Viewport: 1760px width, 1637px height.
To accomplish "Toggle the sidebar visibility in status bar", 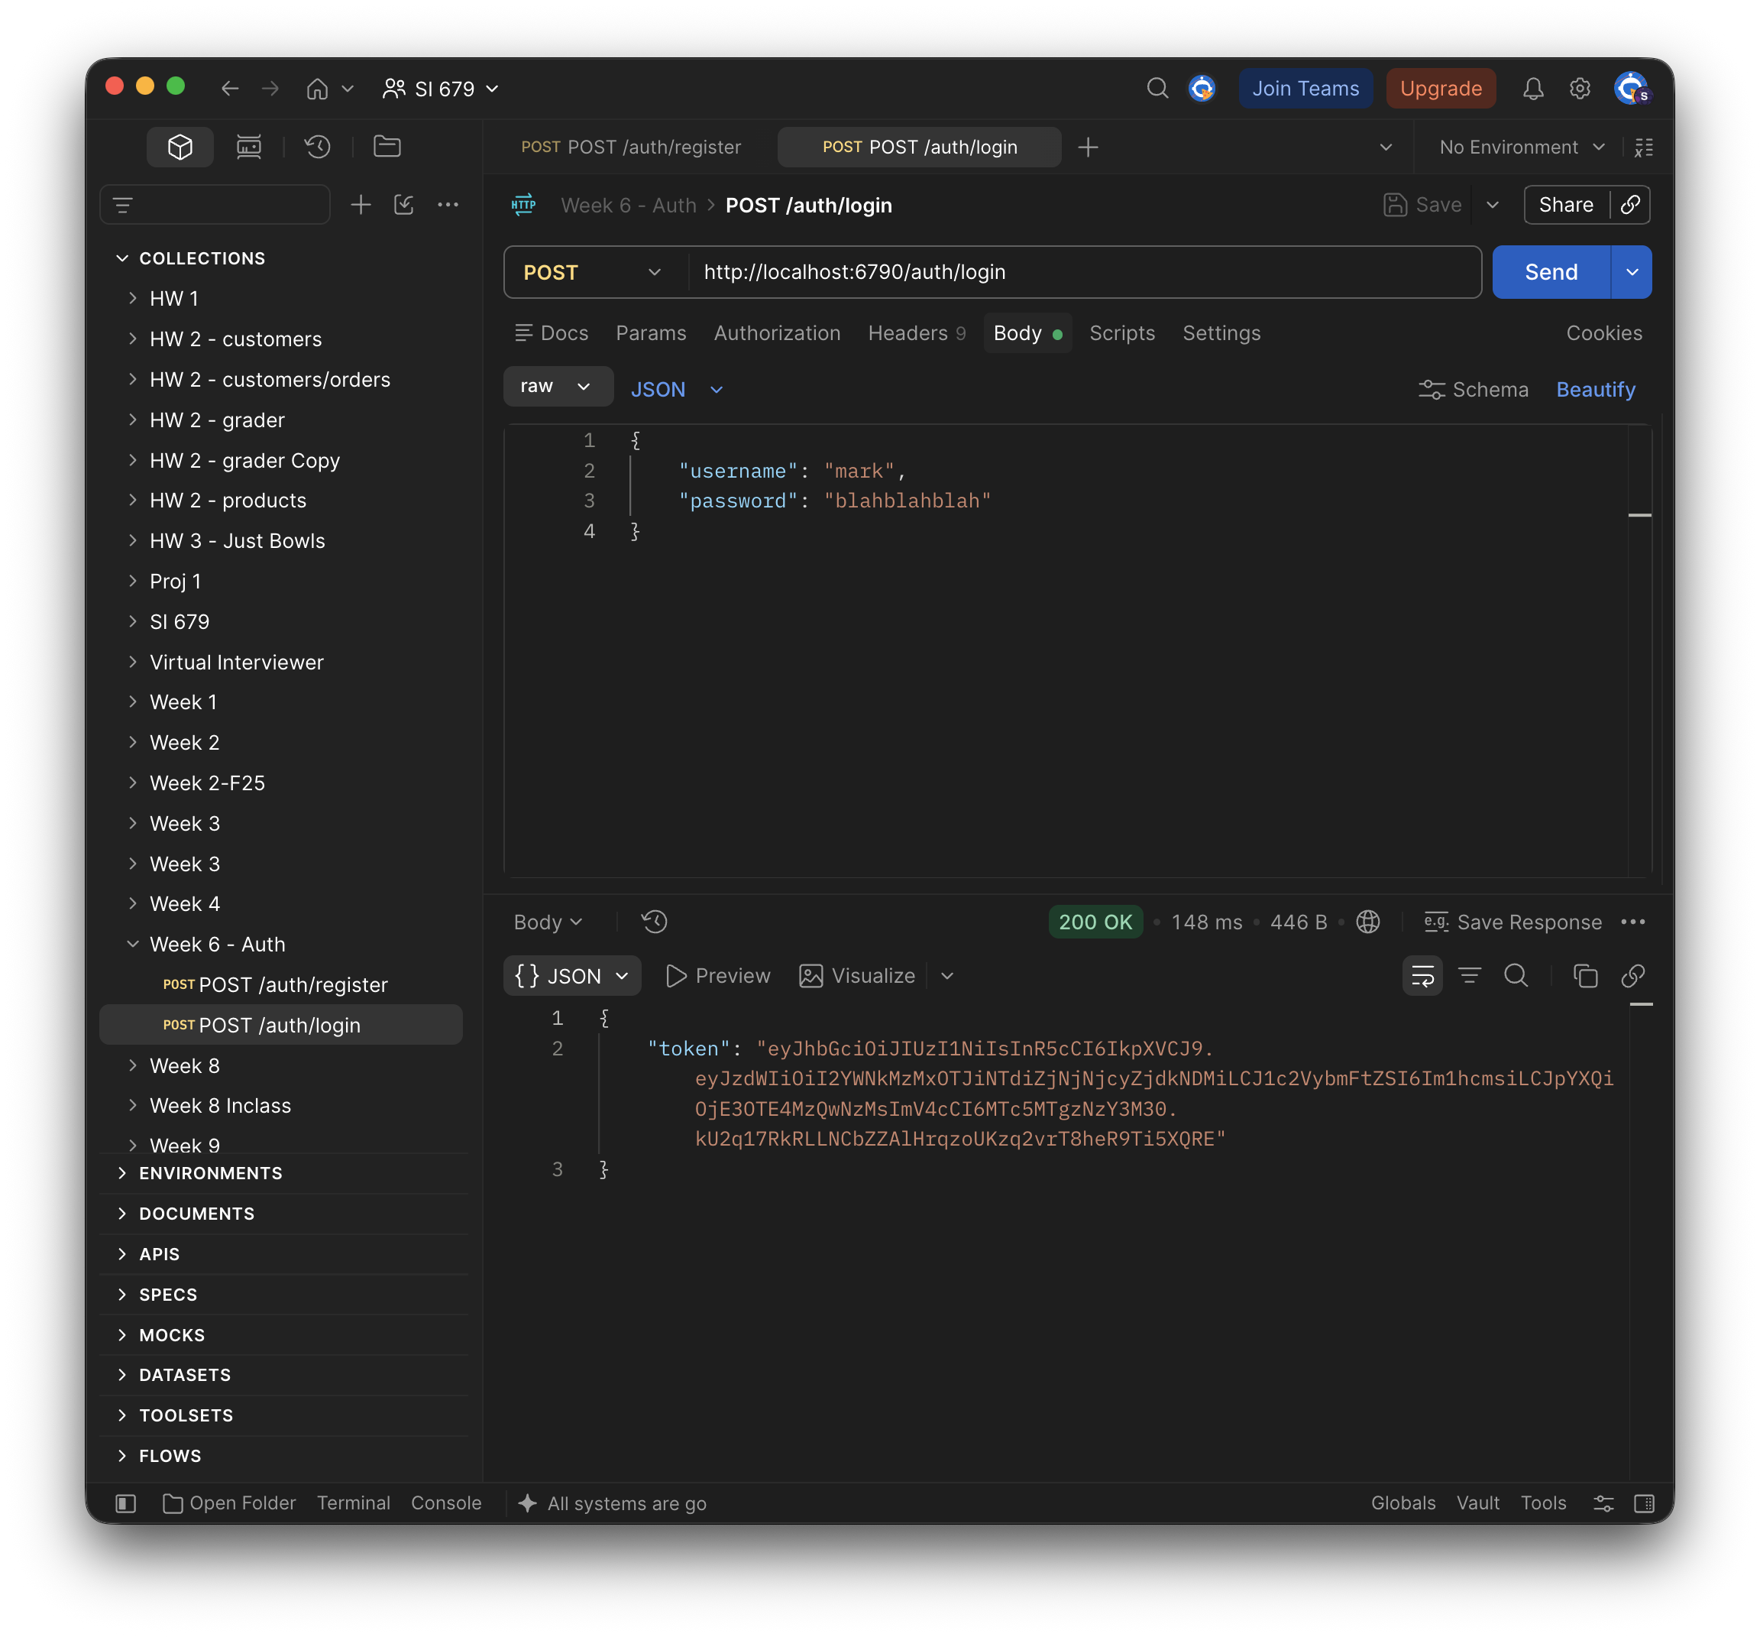I will coord(126,1503).
